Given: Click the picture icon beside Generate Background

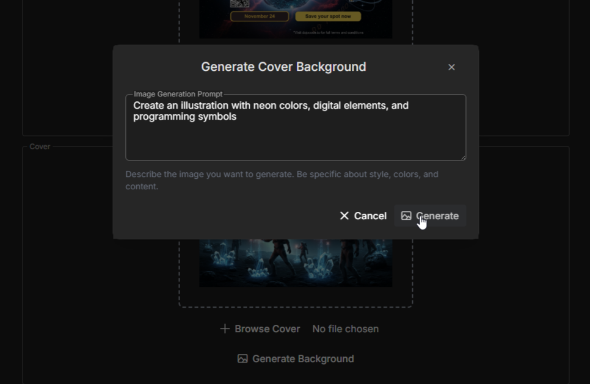Looking at the screenshot, I should coord(242,358).
